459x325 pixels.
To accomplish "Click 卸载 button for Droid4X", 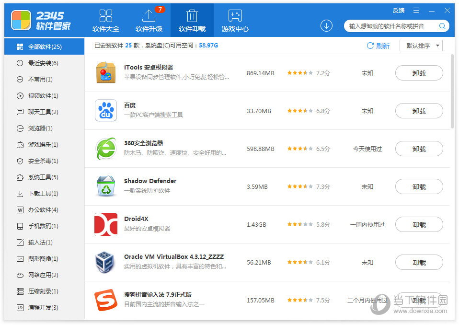I will (x=419, y=224).
